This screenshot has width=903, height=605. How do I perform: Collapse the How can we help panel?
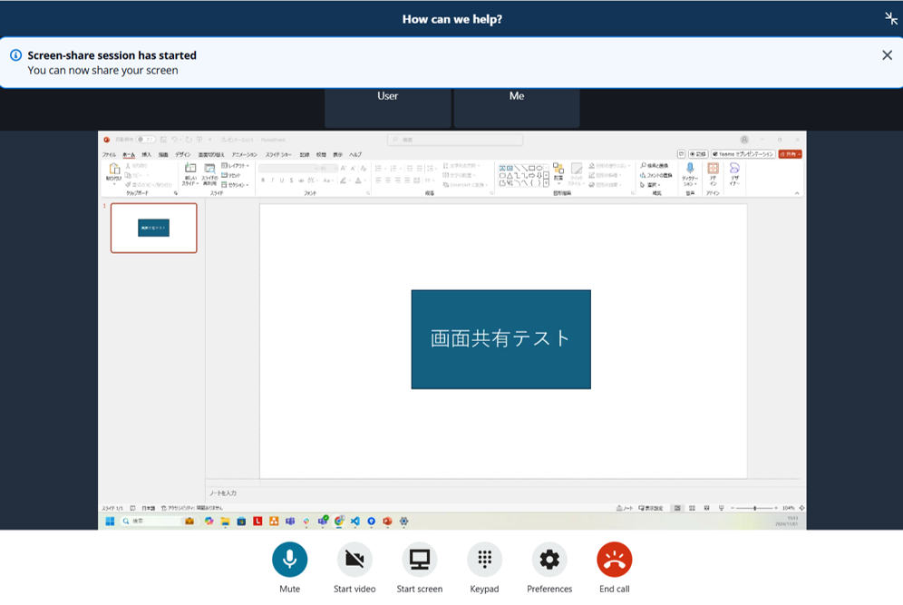pos(891,18)
